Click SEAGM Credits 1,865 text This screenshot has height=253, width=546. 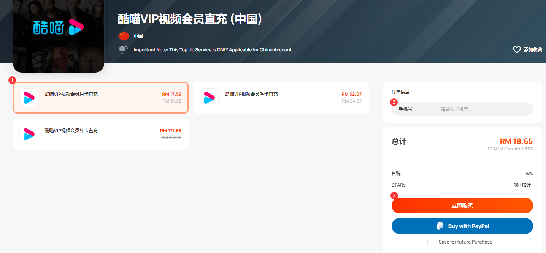[510, 149]
